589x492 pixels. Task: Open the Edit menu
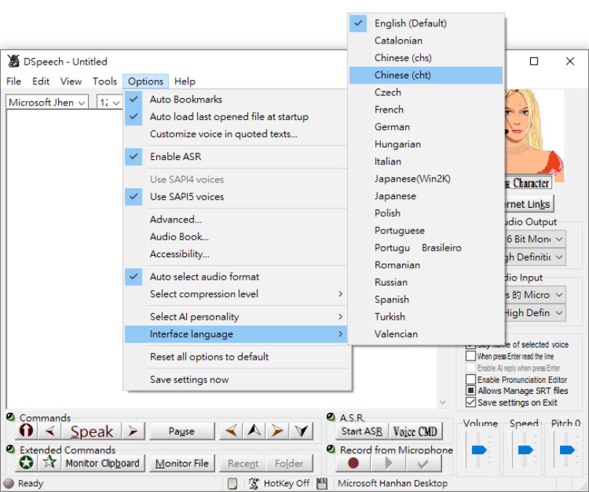(41, 81)
